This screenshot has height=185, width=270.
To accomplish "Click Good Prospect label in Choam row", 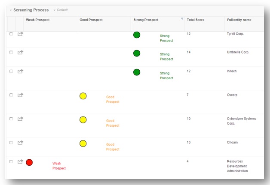I will (113, 147).
